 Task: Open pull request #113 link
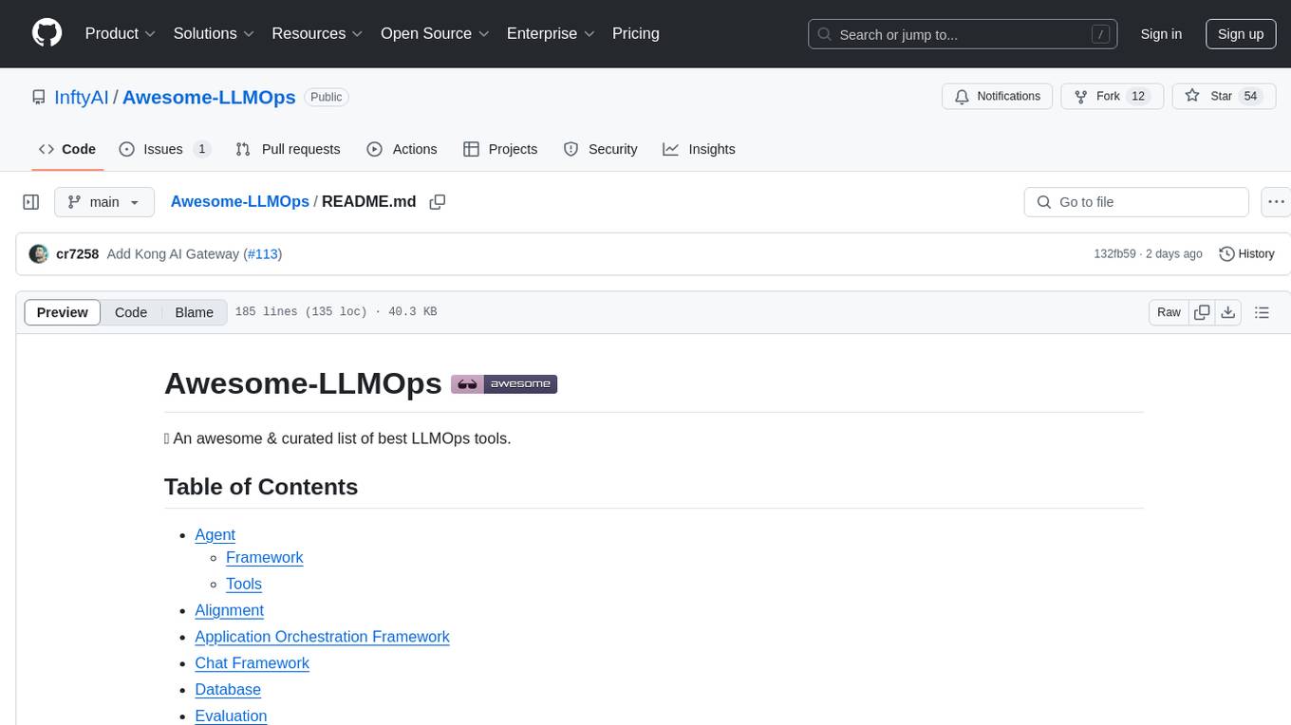tap(263, 253)
